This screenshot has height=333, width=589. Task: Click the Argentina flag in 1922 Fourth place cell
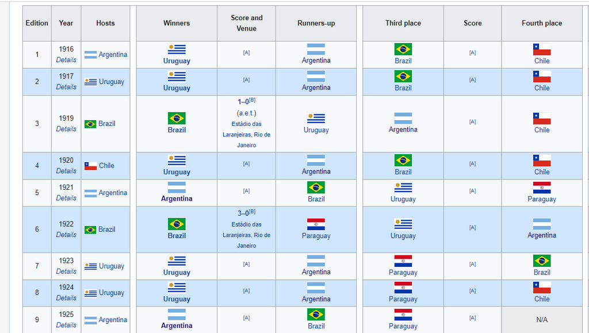(x=542, y=224)
